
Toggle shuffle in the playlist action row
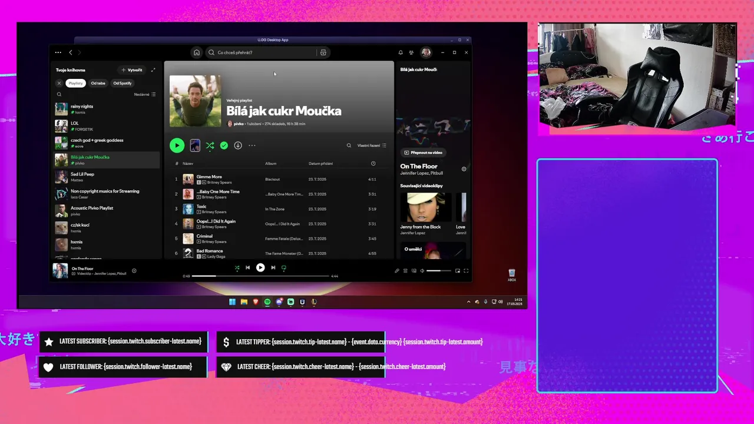[x=210, y=145]
